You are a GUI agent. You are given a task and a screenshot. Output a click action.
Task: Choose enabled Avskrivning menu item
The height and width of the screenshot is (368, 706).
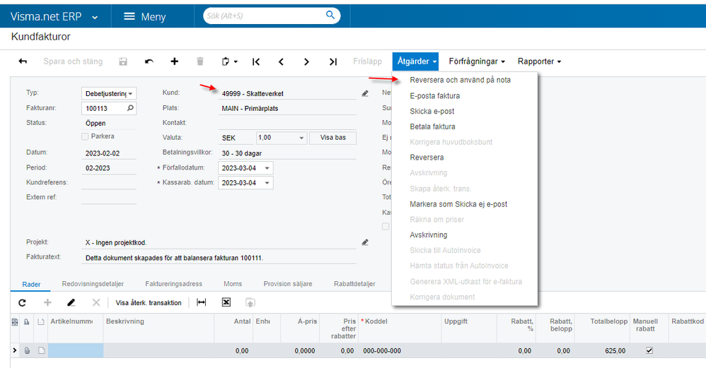(x=428, y=235)
